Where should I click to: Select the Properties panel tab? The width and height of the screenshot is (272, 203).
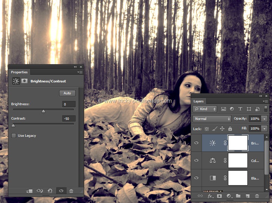(x=19, y=72)
